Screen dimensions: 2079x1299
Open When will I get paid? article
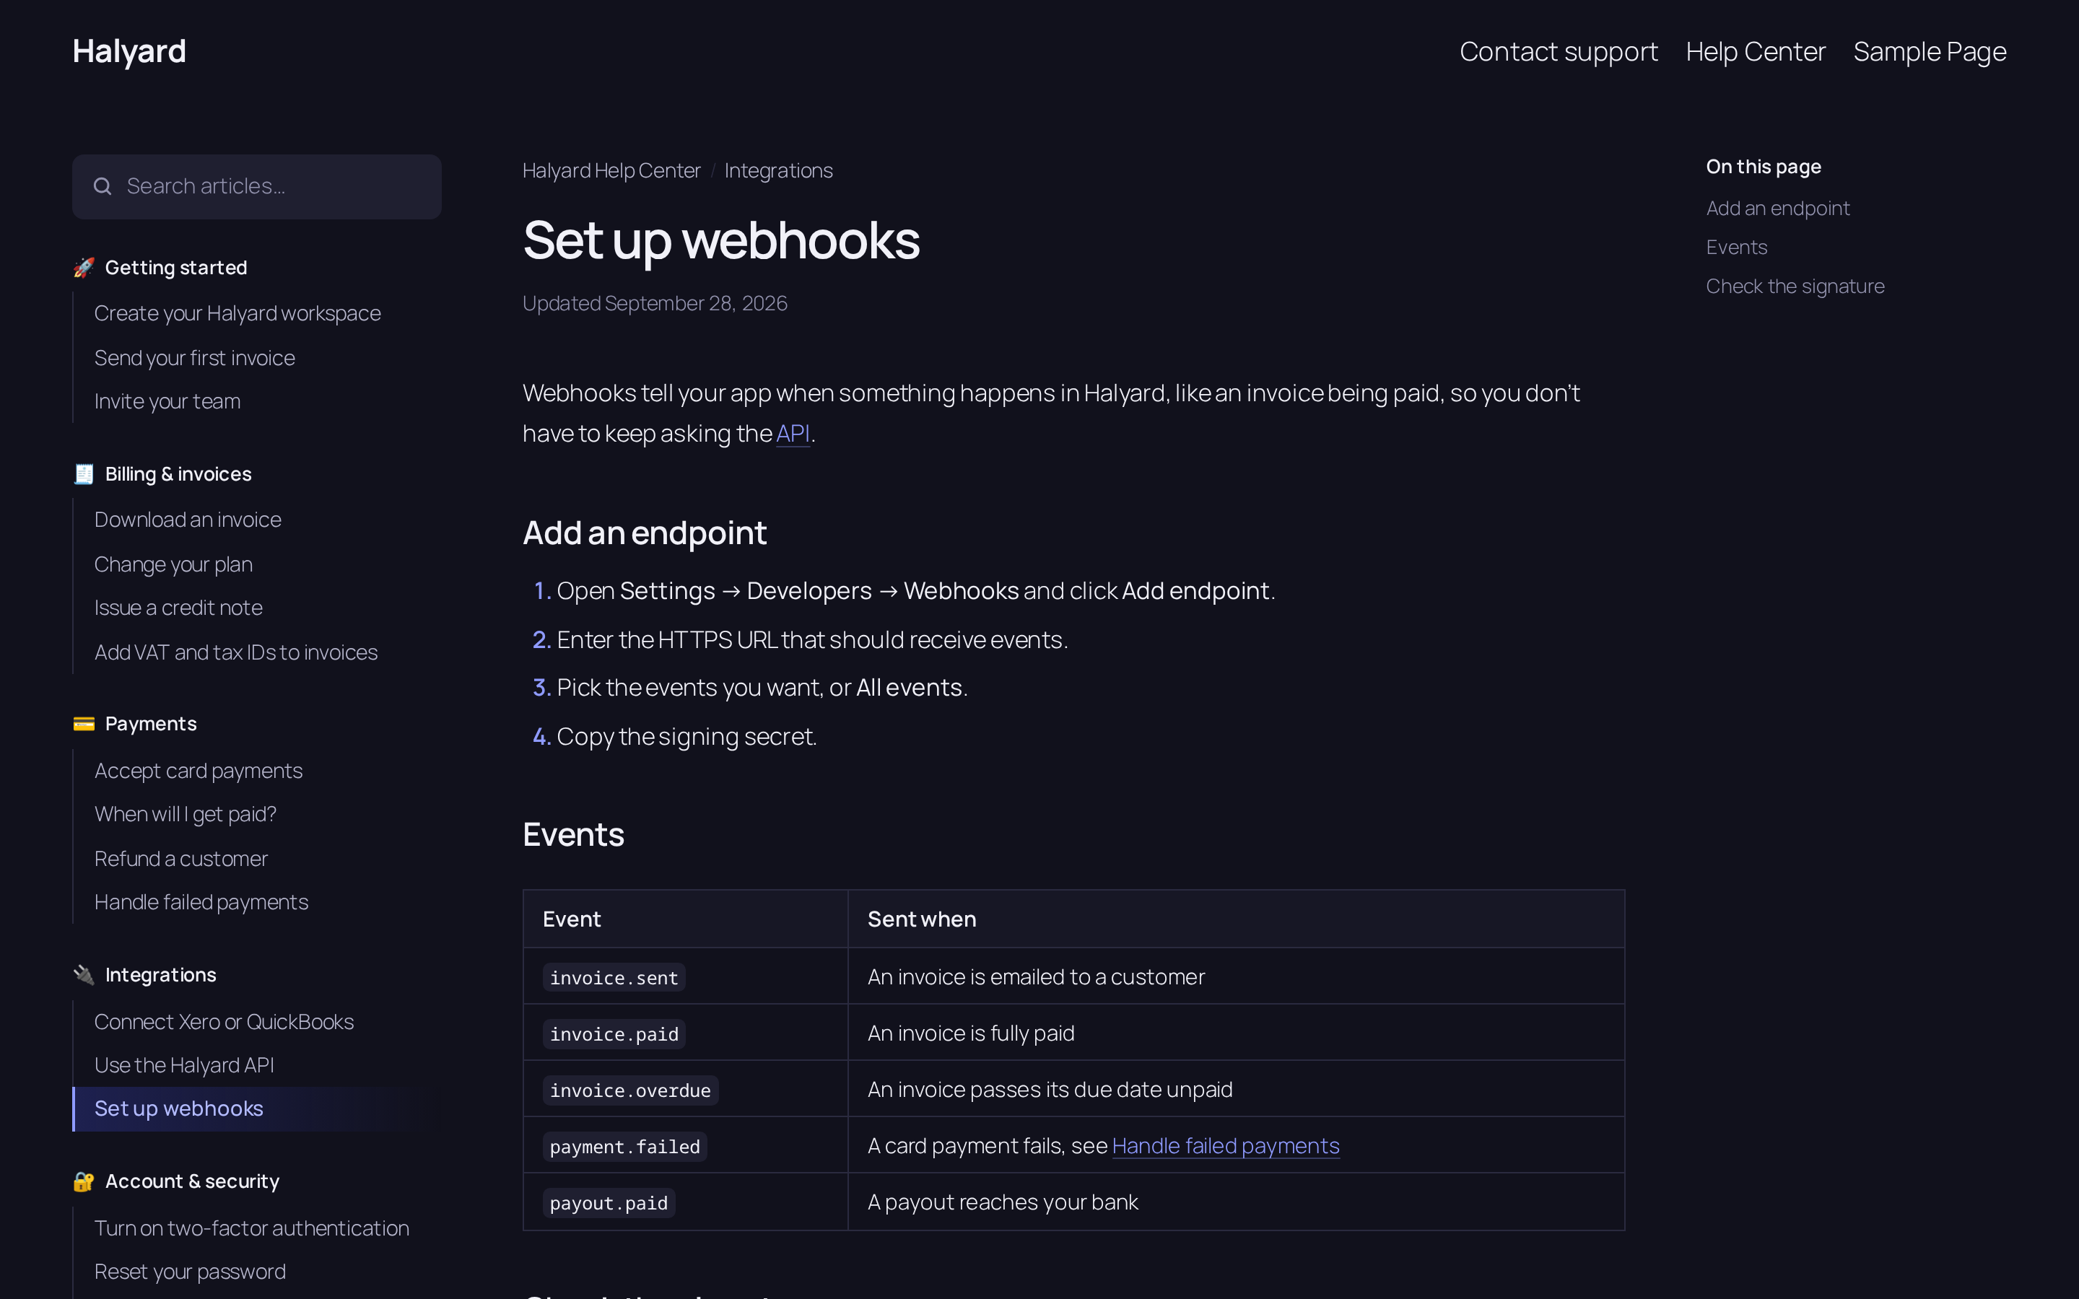tap(186, 815)
